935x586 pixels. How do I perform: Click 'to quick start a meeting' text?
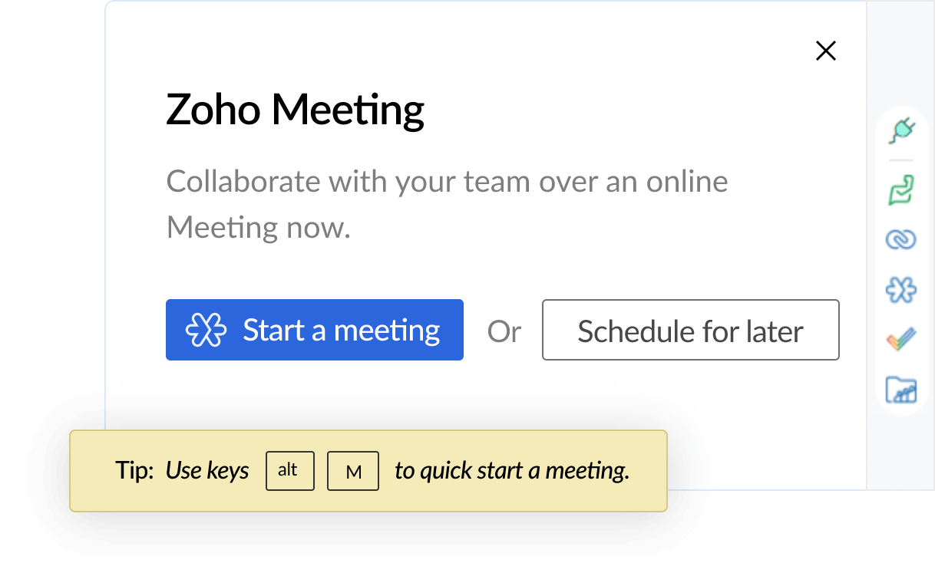[511, 470]
